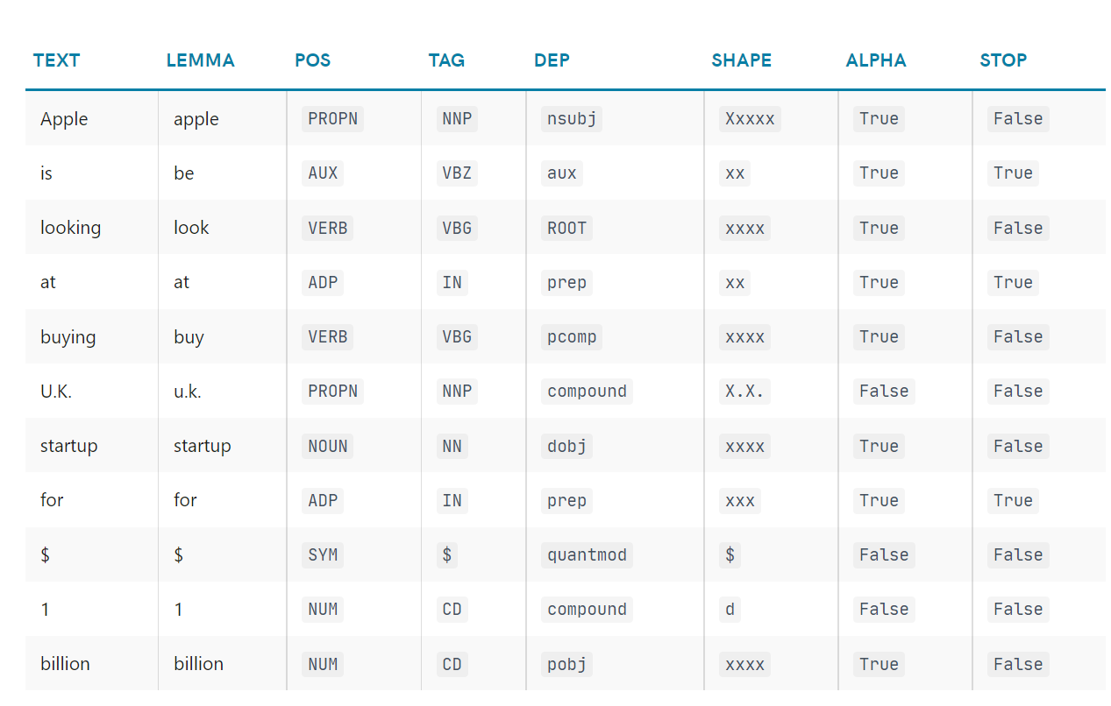Click the PROPN tag in Apple row

(x=332, y=119)
